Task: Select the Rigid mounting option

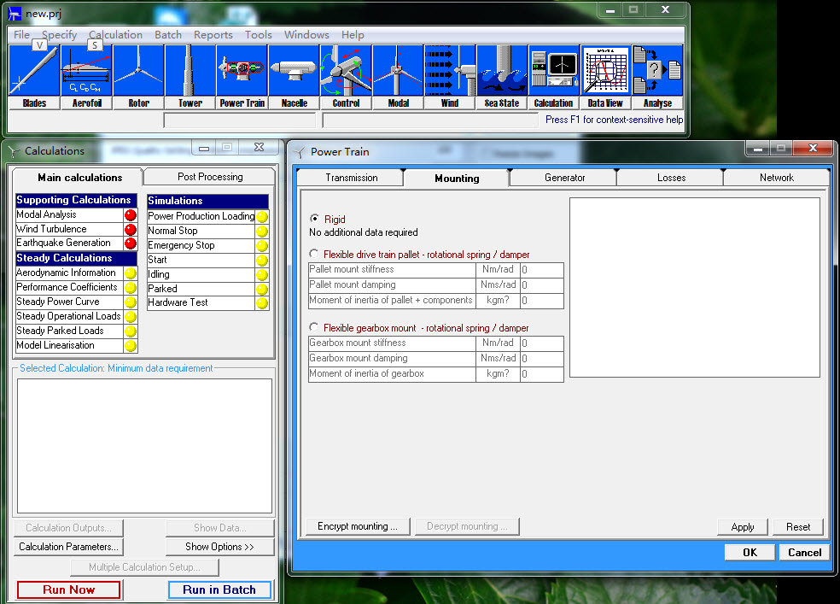Action: coord(314,219)
